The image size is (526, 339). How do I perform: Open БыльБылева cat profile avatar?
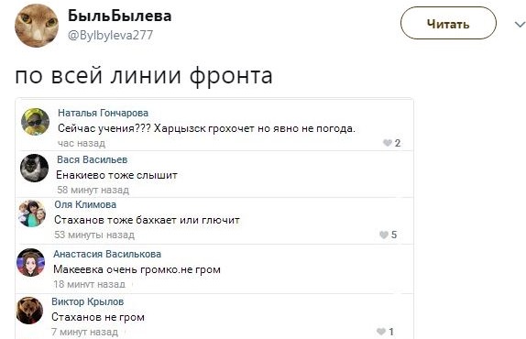click(37, 26)
